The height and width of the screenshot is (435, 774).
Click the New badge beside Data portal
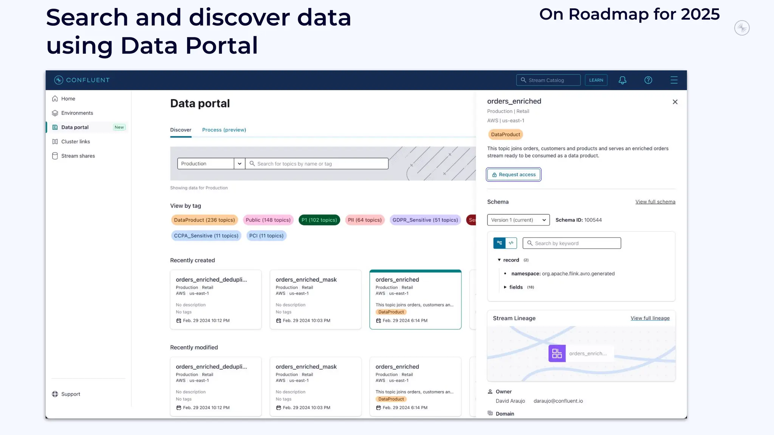coord(119,127)
